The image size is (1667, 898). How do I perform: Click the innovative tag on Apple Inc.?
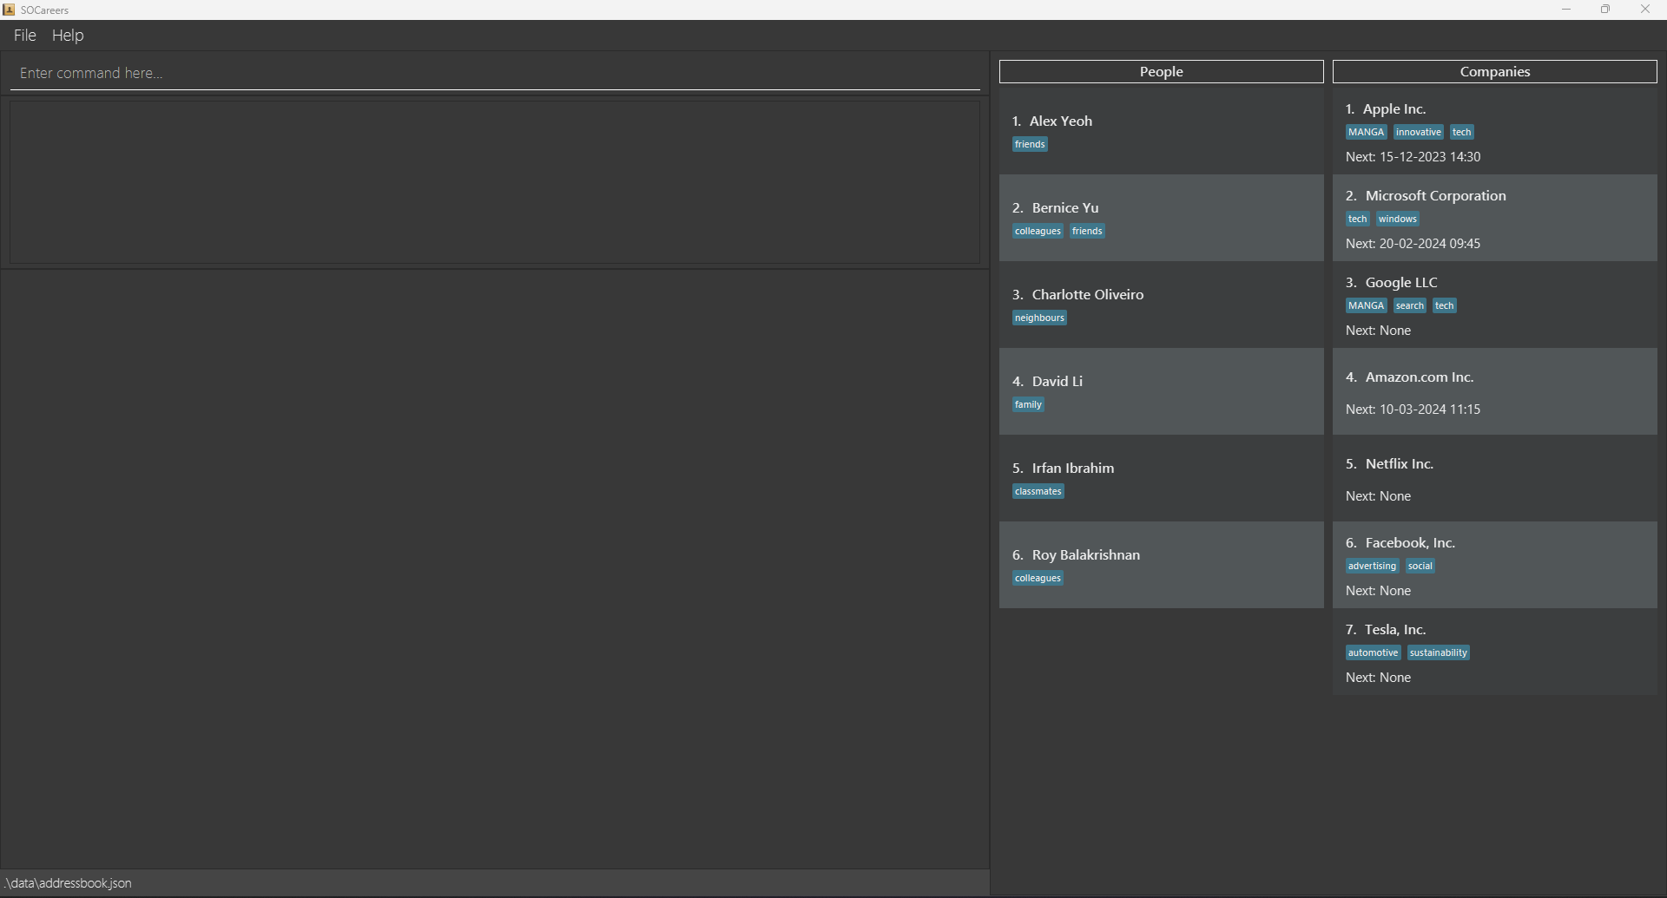pyautogui.click(x=1418, y=133)
